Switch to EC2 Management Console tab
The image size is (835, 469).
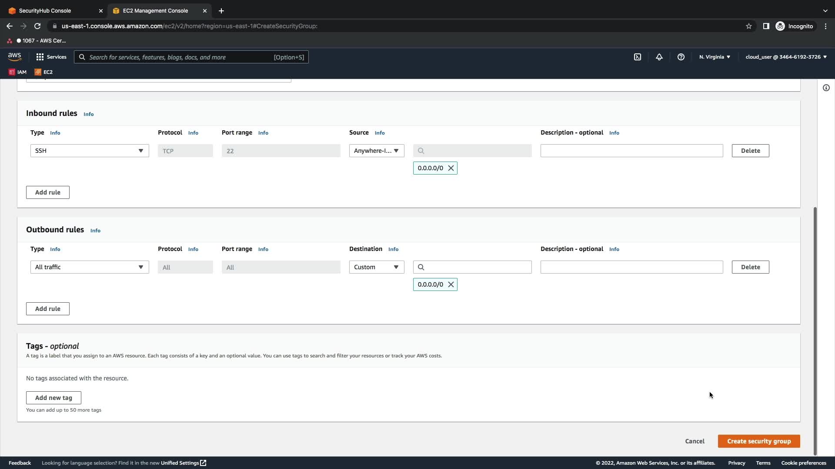coord(155,10)
